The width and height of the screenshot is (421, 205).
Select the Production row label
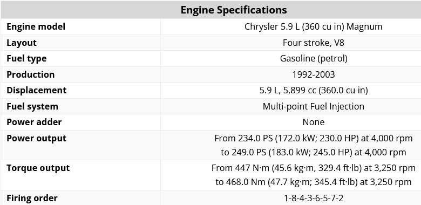(31, 74)
